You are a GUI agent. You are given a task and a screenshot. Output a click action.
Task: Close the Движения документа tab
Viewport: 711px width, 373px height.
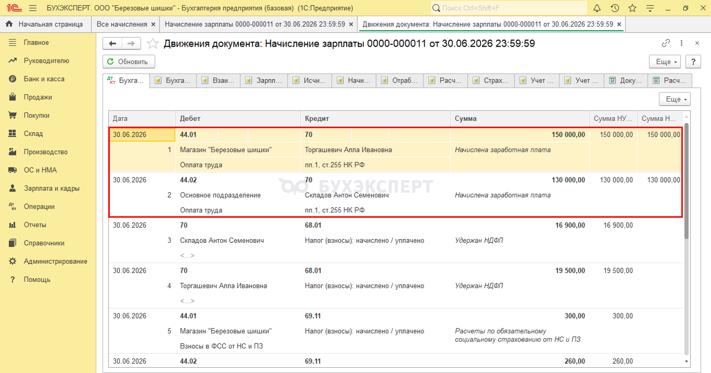pos(619,24)
